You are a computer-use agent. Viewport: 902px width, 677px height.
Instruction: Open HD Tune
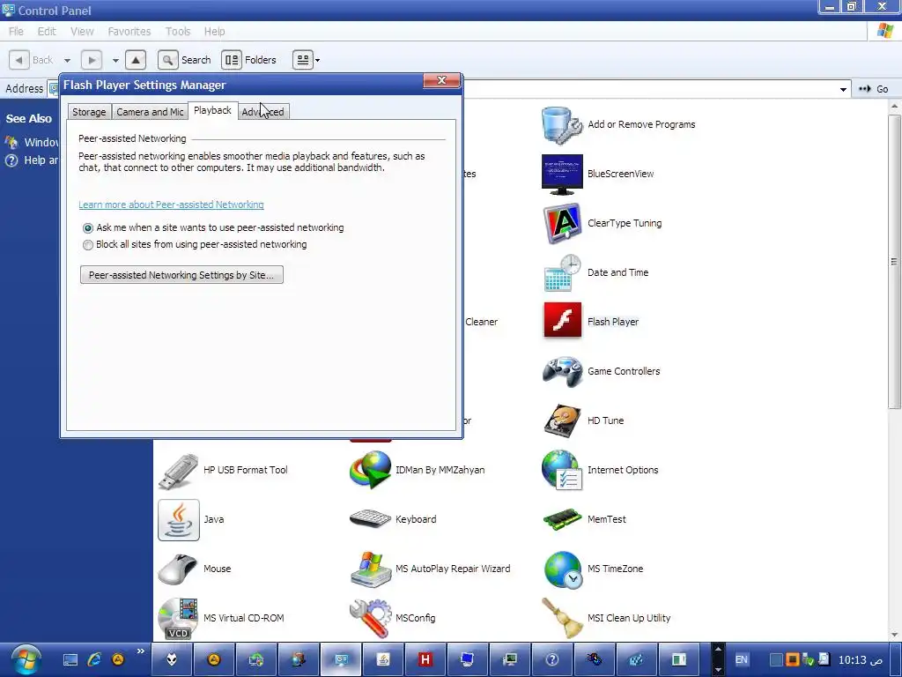coord(583,420)
